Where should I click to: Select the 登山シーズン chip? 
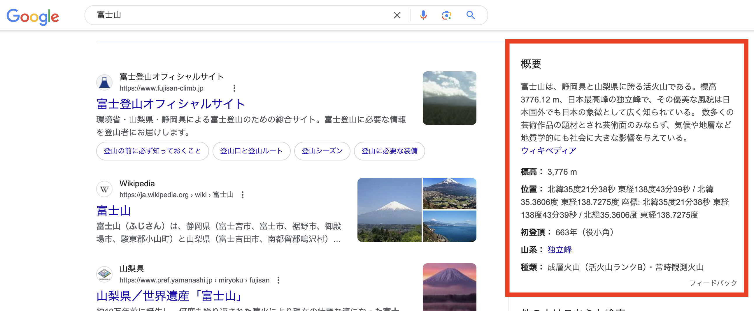coord(322,151)
